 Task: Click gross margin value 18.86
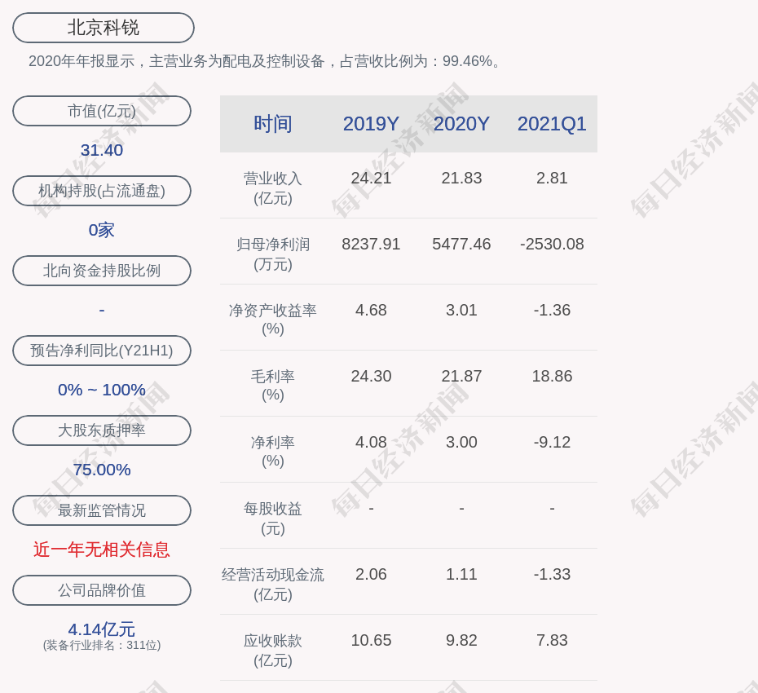(x=552, y=376)
